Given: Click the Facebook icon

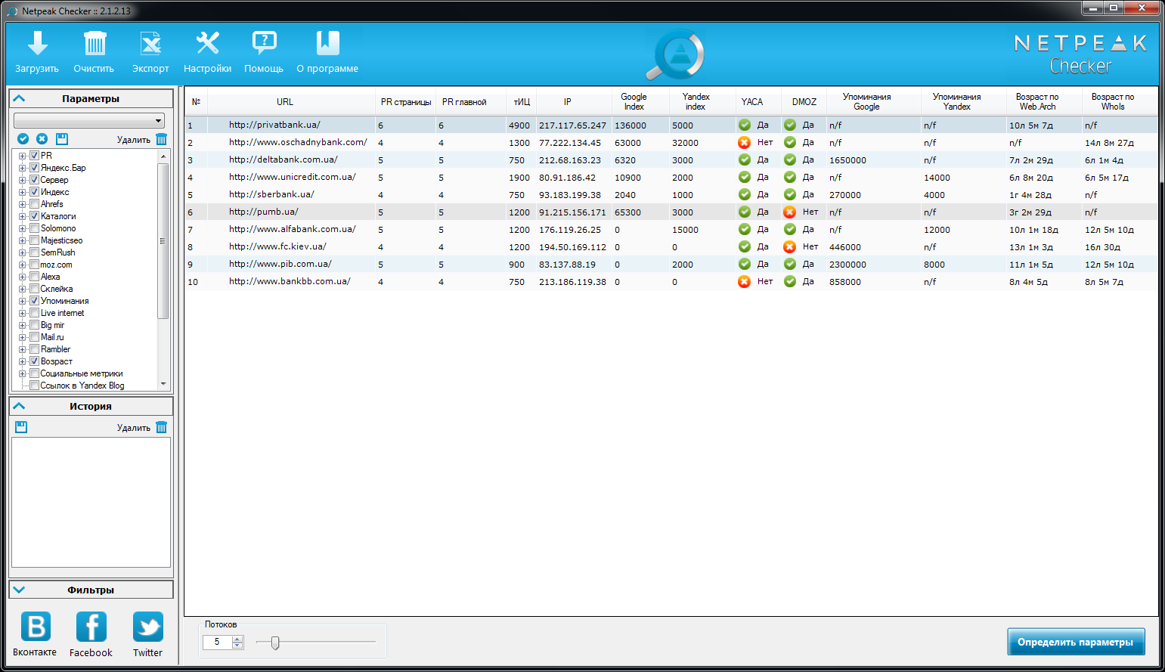Looking at the screenshot, I should pyautogui.click(x=91, y=628).
